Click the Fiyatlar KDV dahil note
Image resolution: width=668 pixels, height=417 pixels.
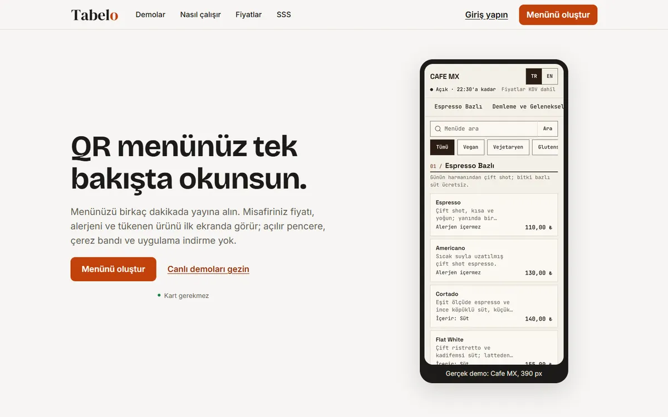pos(528,90)
